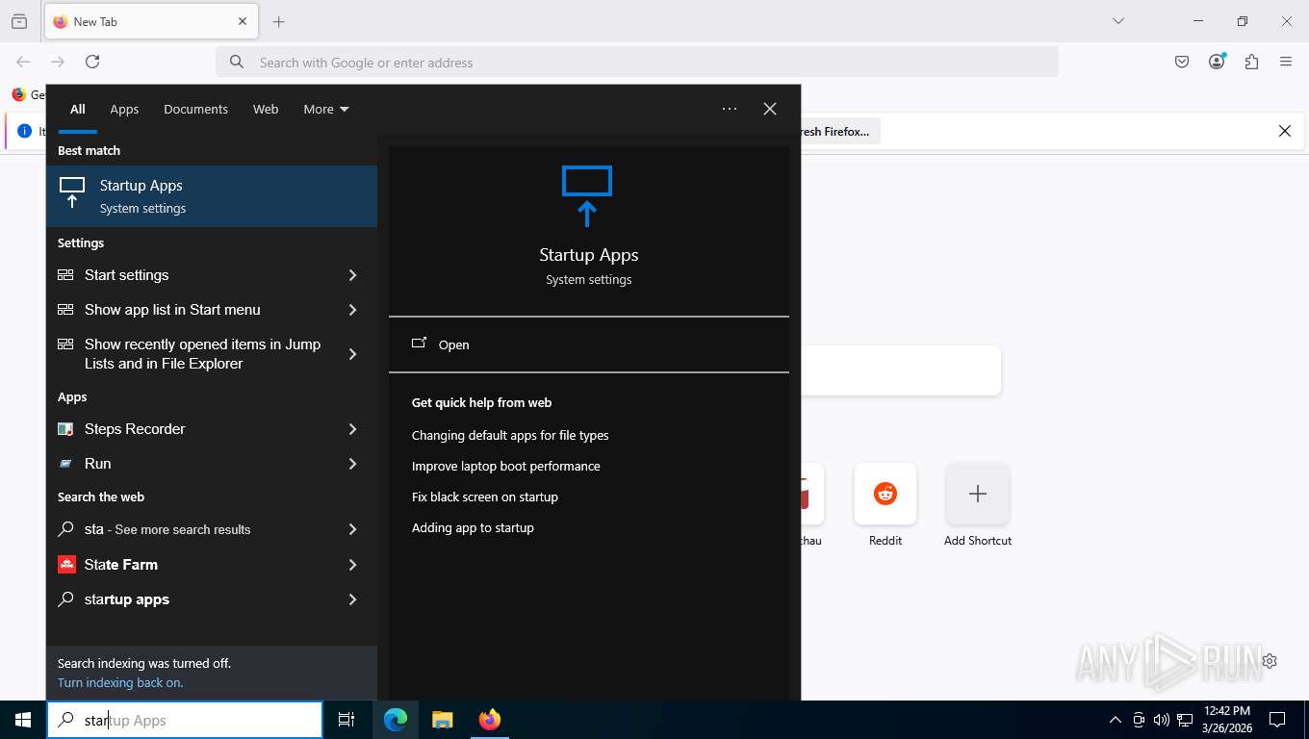Open Startup Apps best match result
This screenshot has height=739, width=1309.
pyautogui.click(x=212, y=196)
